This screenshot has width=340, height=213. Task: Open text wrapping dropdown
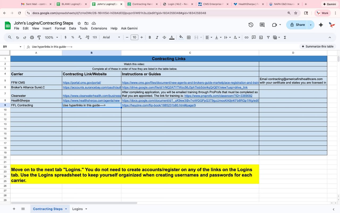point(227,37)
